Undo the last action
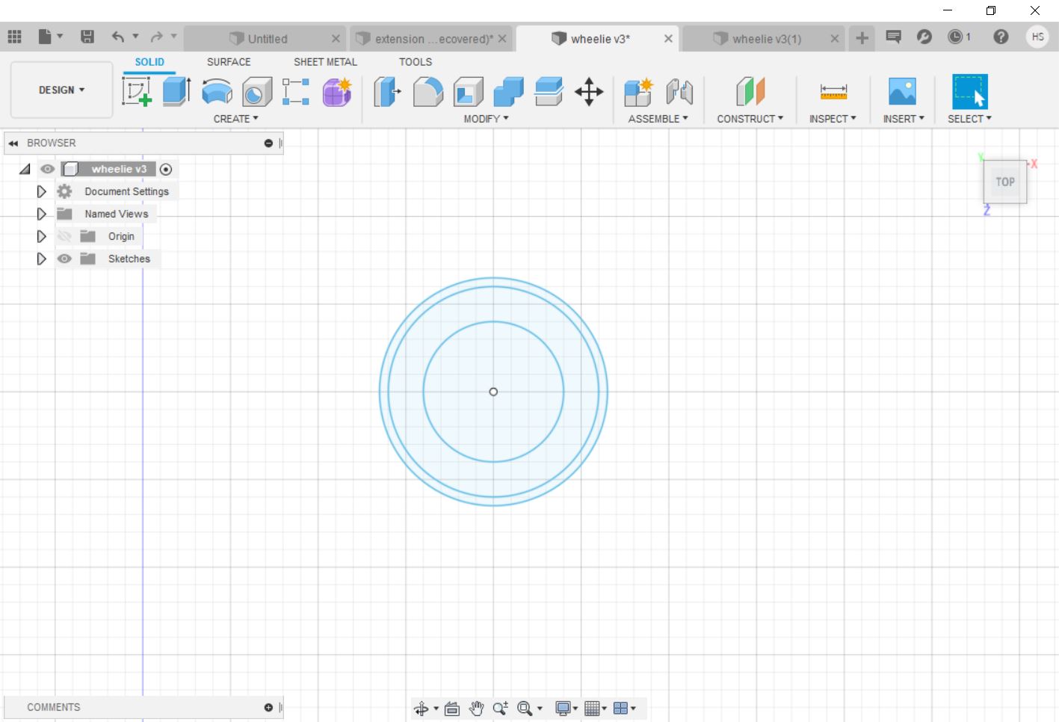1059x722 pixels. pyautogui.click(x=118, y=37)
